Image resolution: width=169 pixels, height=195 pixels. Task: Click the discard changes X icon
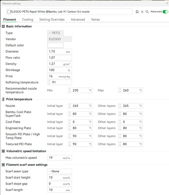(142, 12)
